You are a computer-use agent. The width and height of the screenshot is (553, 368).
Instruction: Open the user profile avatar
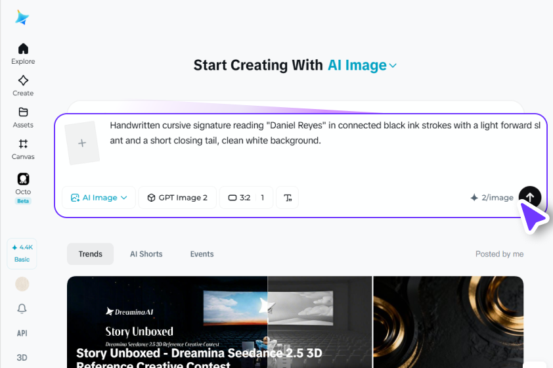22,284
